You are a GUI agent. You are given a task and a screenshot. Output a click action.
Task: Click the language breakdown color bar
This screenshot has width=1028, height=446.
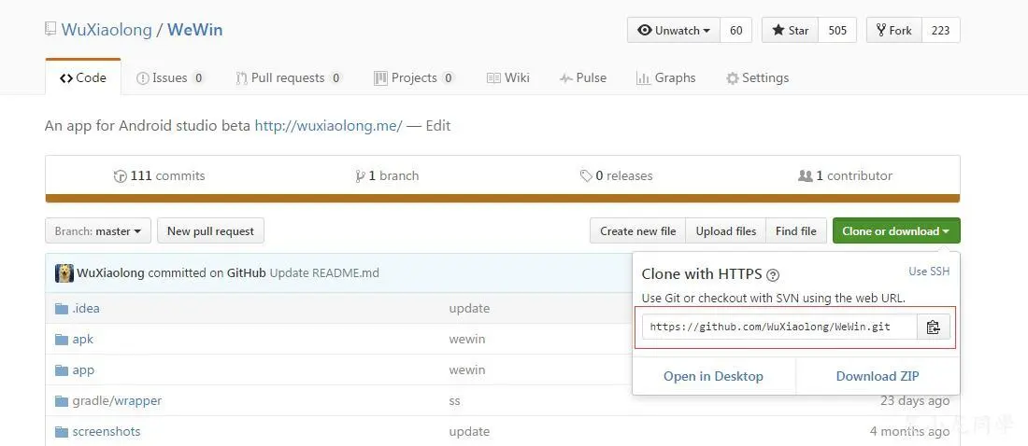tap(503, 199)
